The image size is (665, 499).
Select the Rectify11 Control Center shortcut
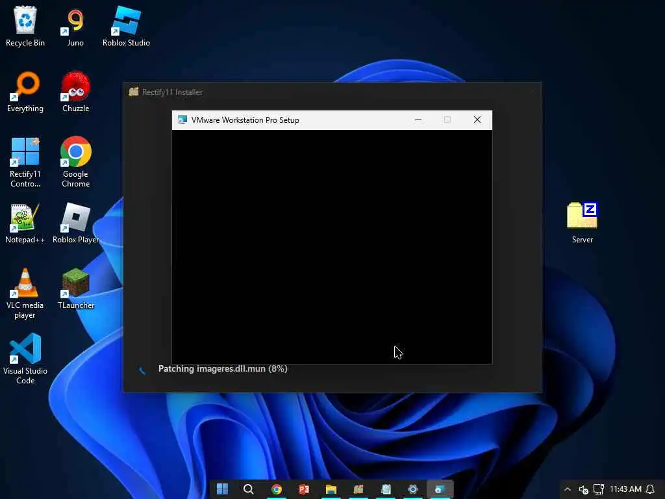(25, 162)
